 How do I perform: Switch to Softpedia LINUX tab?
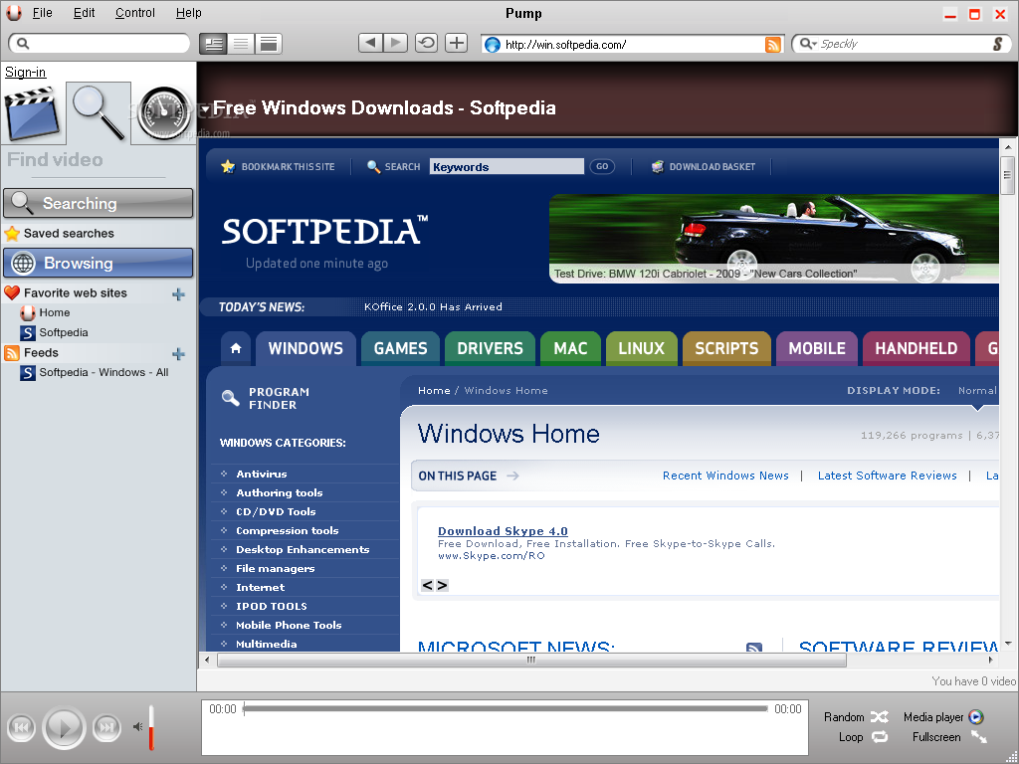click(x=642, y=348)
